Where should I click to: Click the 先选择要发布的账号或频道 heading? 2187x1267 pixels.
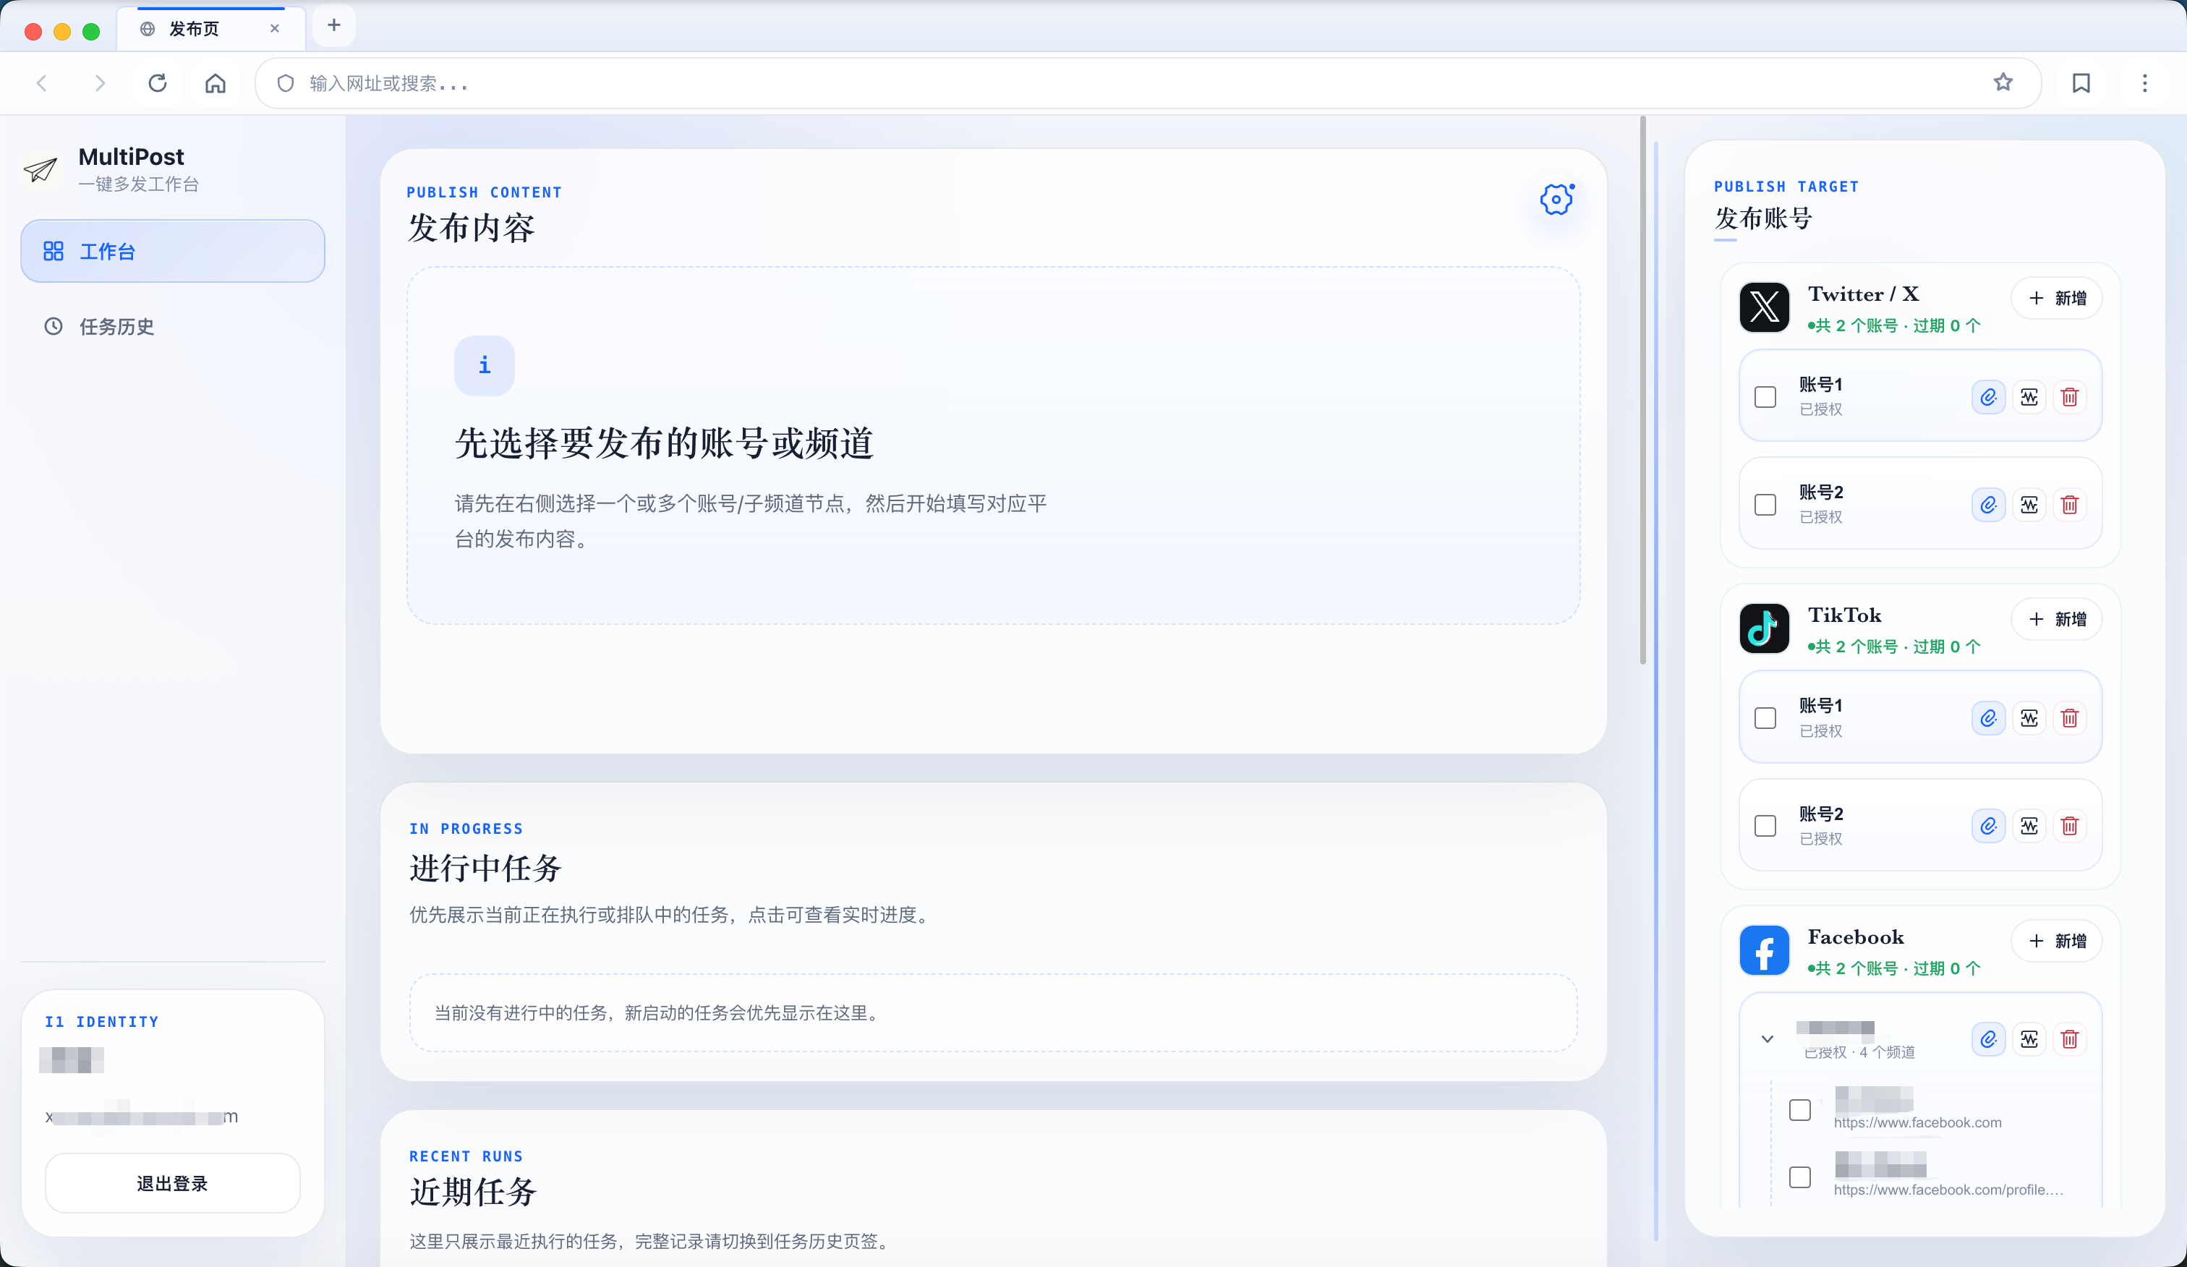664,443
